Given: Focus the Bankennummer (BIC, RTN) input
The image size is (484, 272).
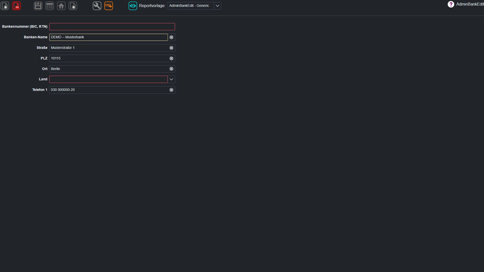Looking at the screenshot, I should pos(112,27).
